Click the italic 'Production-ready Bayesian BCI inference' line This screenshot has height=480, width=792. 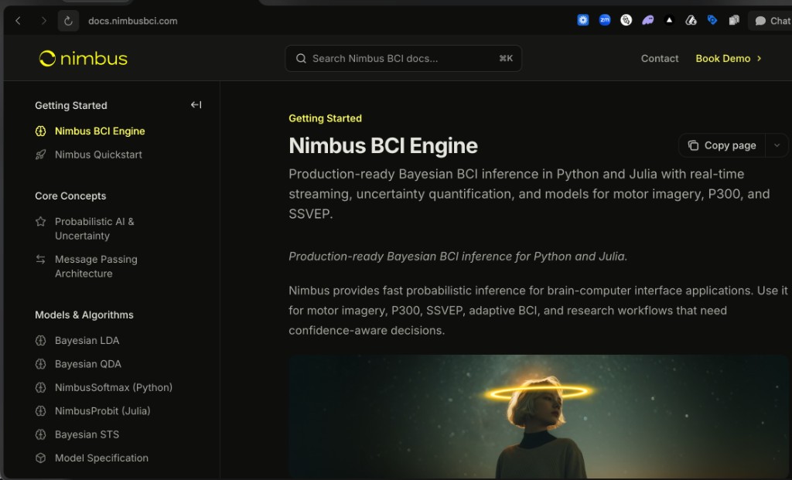point(458,257)
